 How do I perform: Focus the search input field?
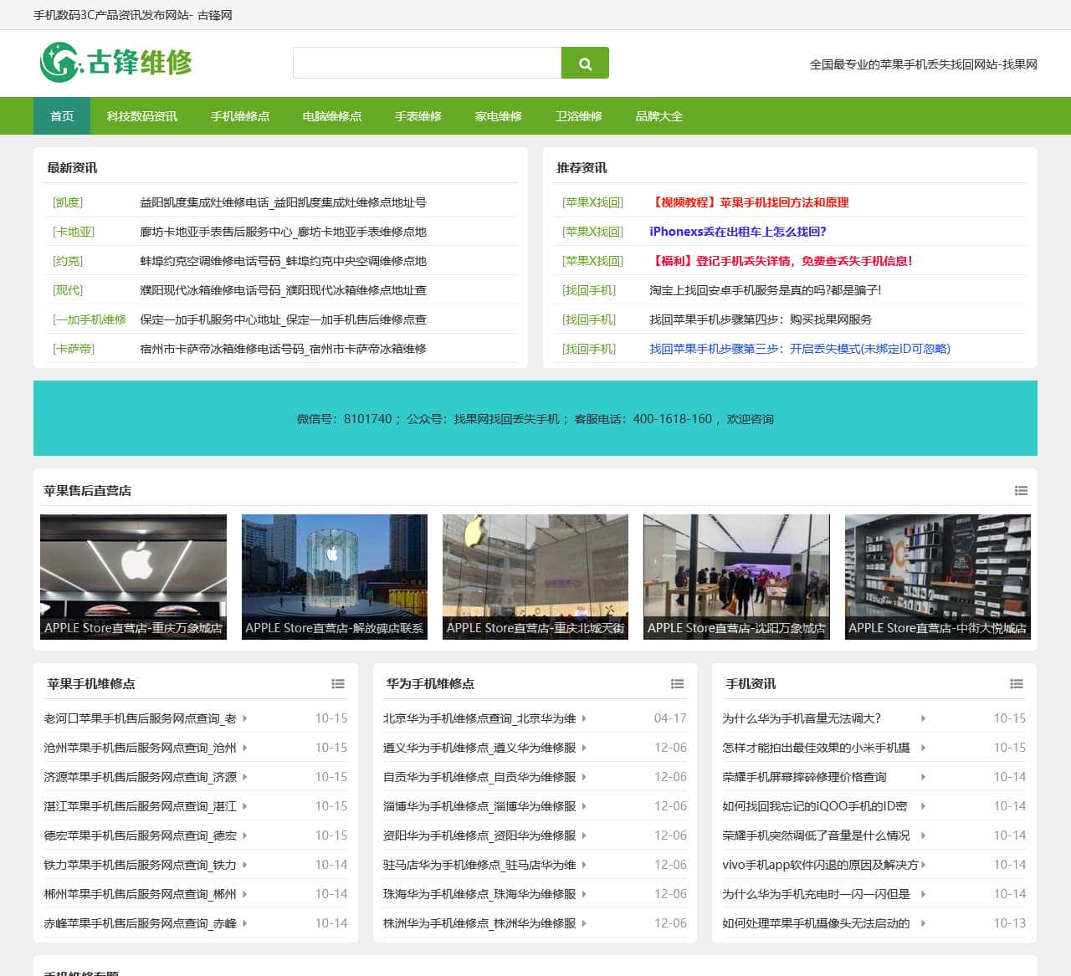(427, 63)
